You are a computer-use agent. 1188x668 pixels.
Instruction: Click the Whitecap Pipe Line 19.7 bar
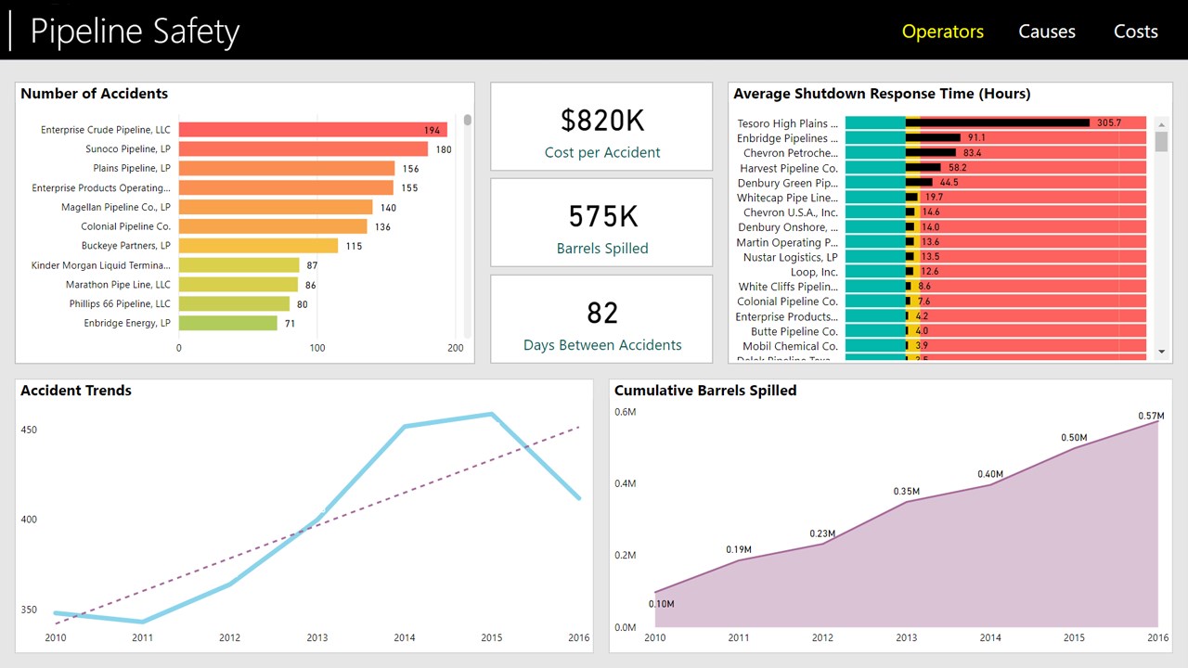click(911, 197)
